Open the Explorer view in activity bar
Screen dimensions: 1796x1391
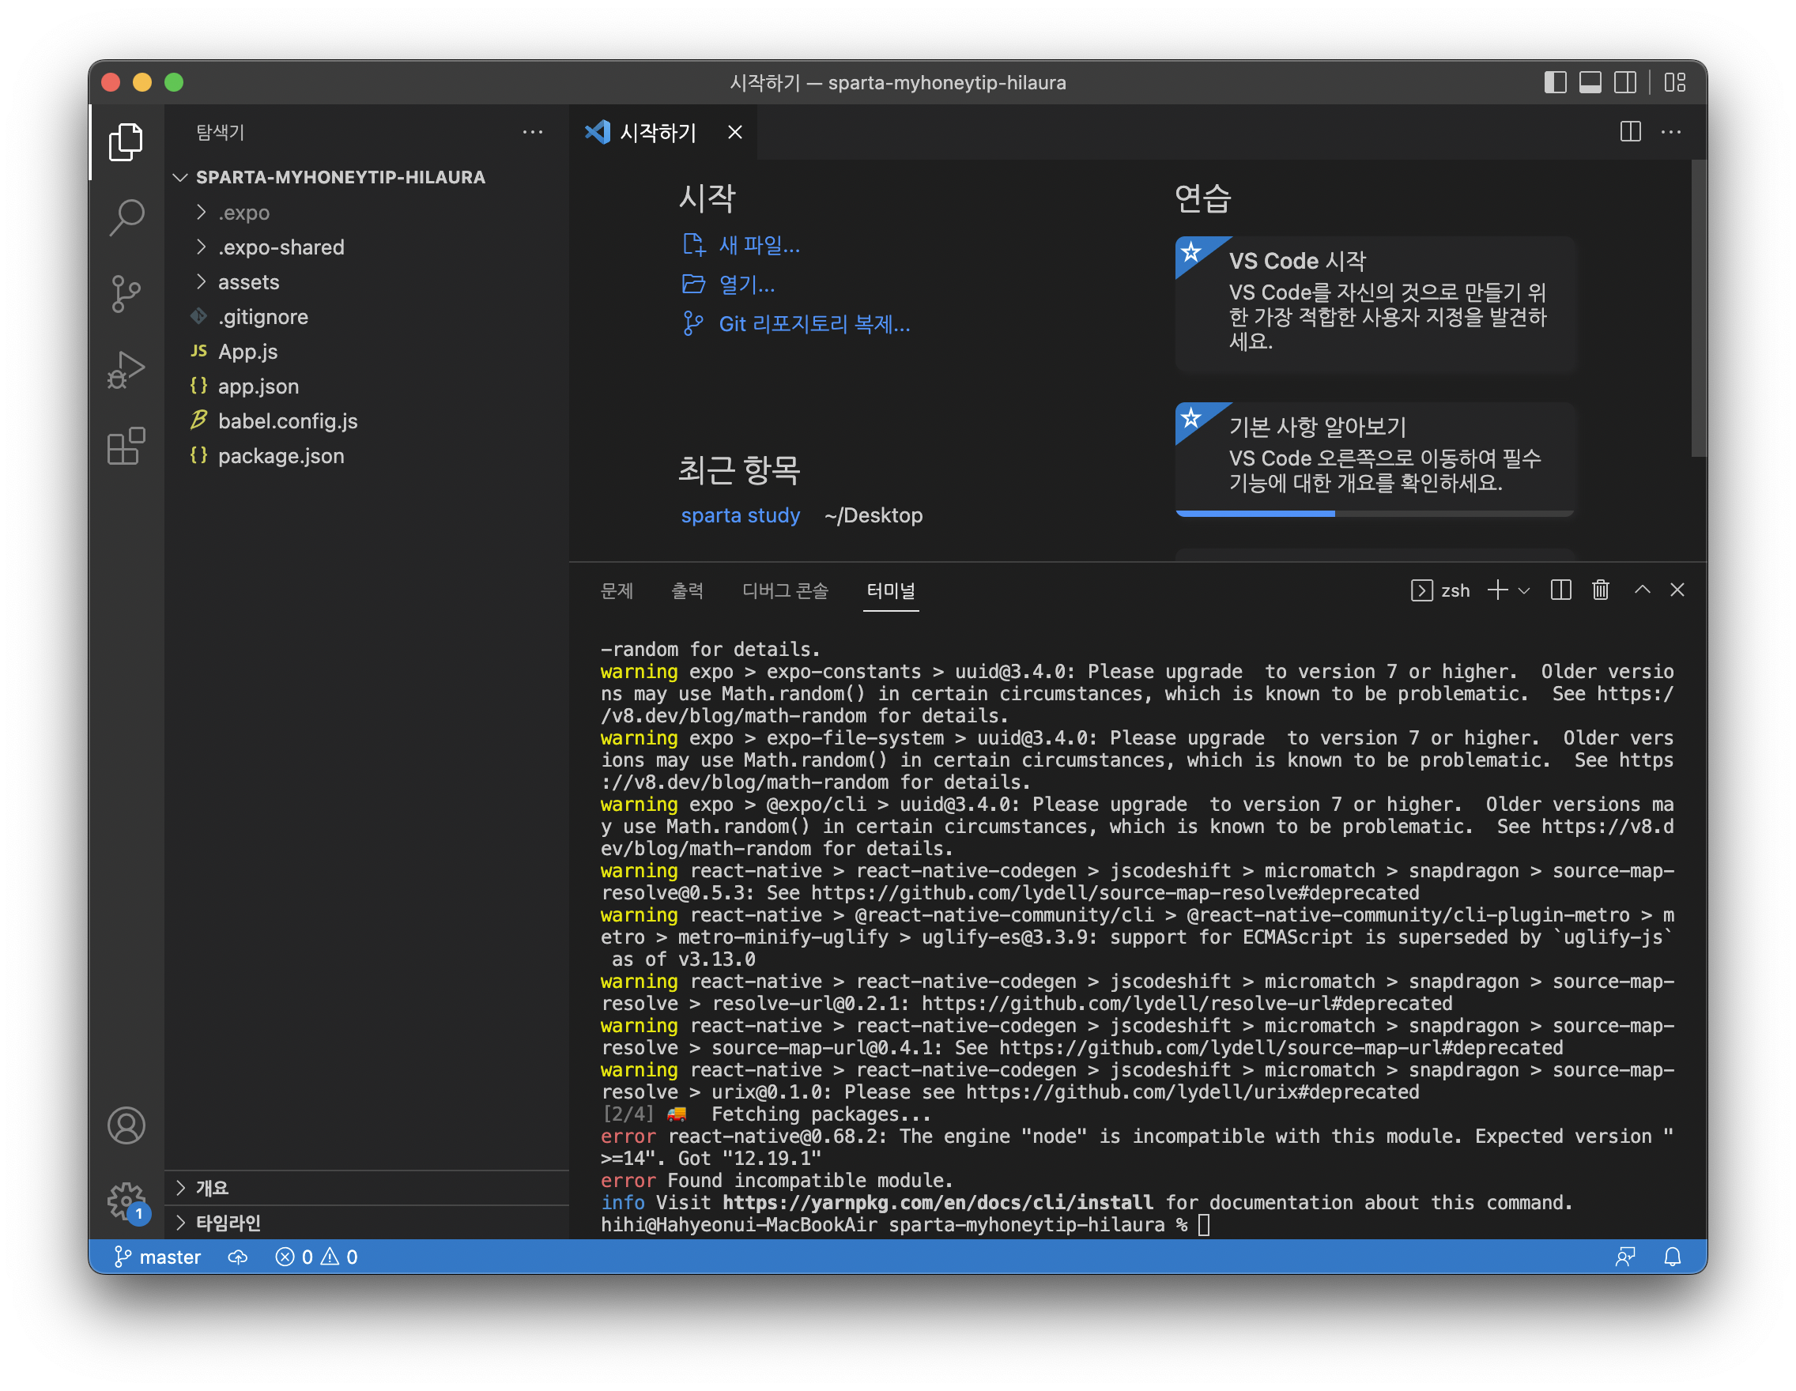click(126, 141)
